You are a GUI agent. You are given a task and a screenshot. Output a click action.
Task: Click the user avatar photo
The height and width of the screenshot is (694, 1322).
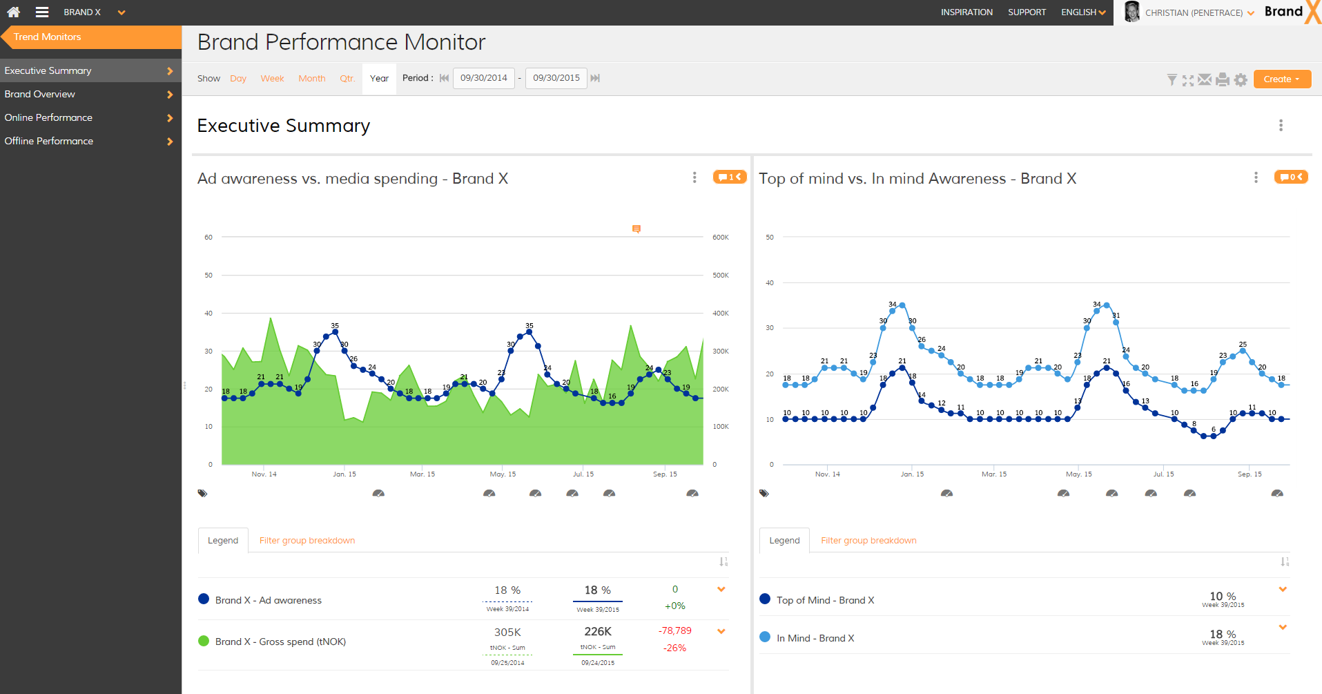point(1132,12)
